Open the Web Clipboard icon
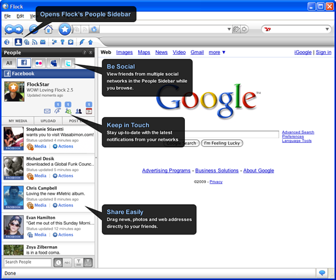Screen dimensions: 336x280 [x=71, y=42]
